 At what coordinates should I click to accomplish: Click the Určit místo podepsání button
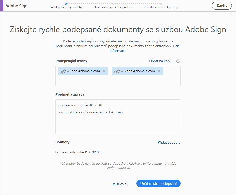tap(158, 183)
